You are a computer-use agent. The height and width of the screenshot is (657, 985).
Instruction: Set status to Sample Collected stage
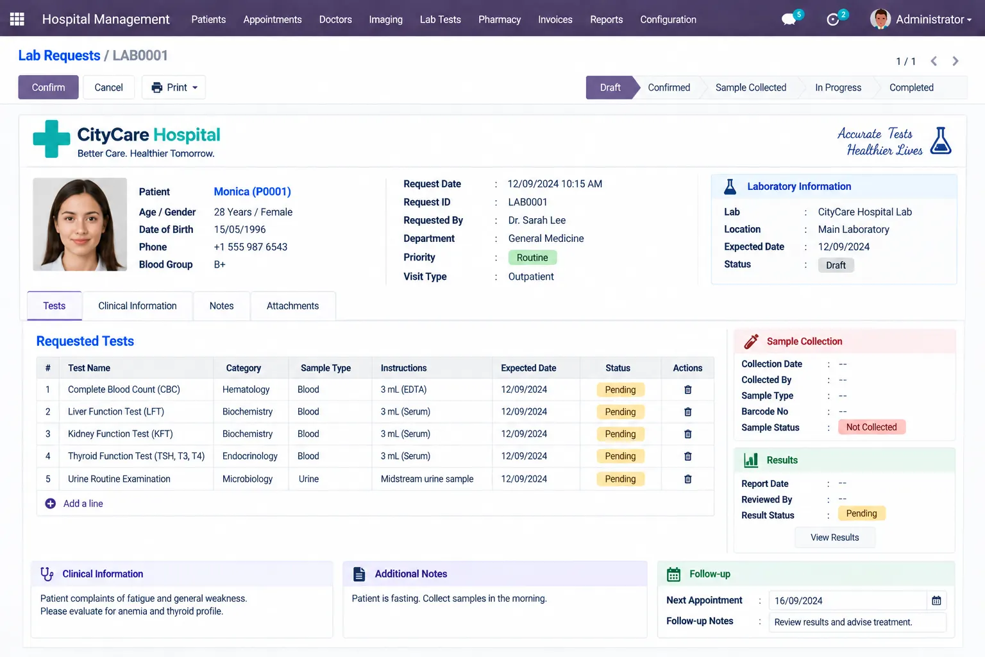751,87
